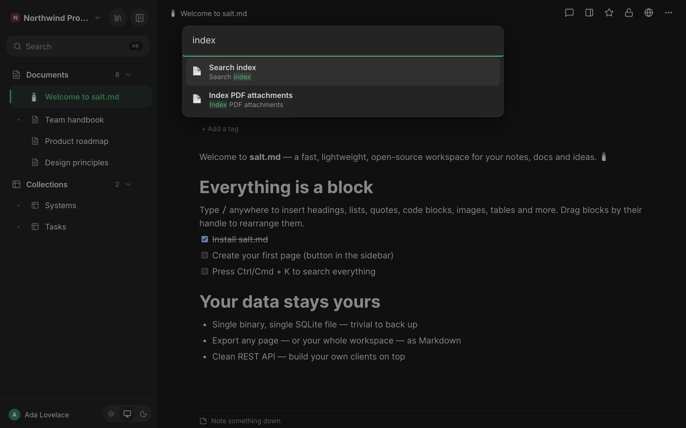Viewport: 686px width, 428px height.
Task: Expand the Systems collection arrow
Action: pyautogui.click(x=19, y=205)
